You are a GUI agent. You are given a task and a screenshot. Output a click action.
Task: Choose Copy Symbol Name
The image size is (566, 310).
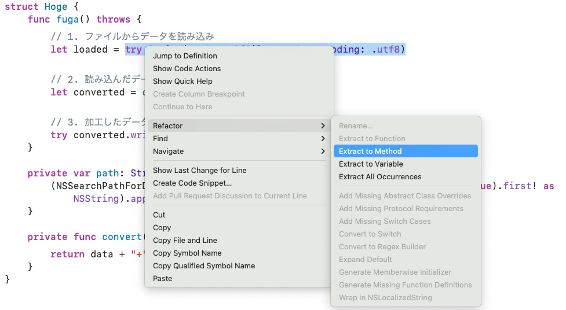[239, 253]
